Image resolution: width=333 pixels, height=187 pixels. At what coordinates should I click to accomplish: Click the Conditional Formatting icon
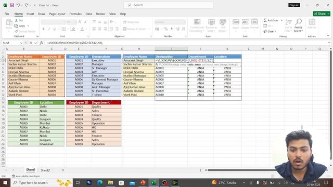197,22
